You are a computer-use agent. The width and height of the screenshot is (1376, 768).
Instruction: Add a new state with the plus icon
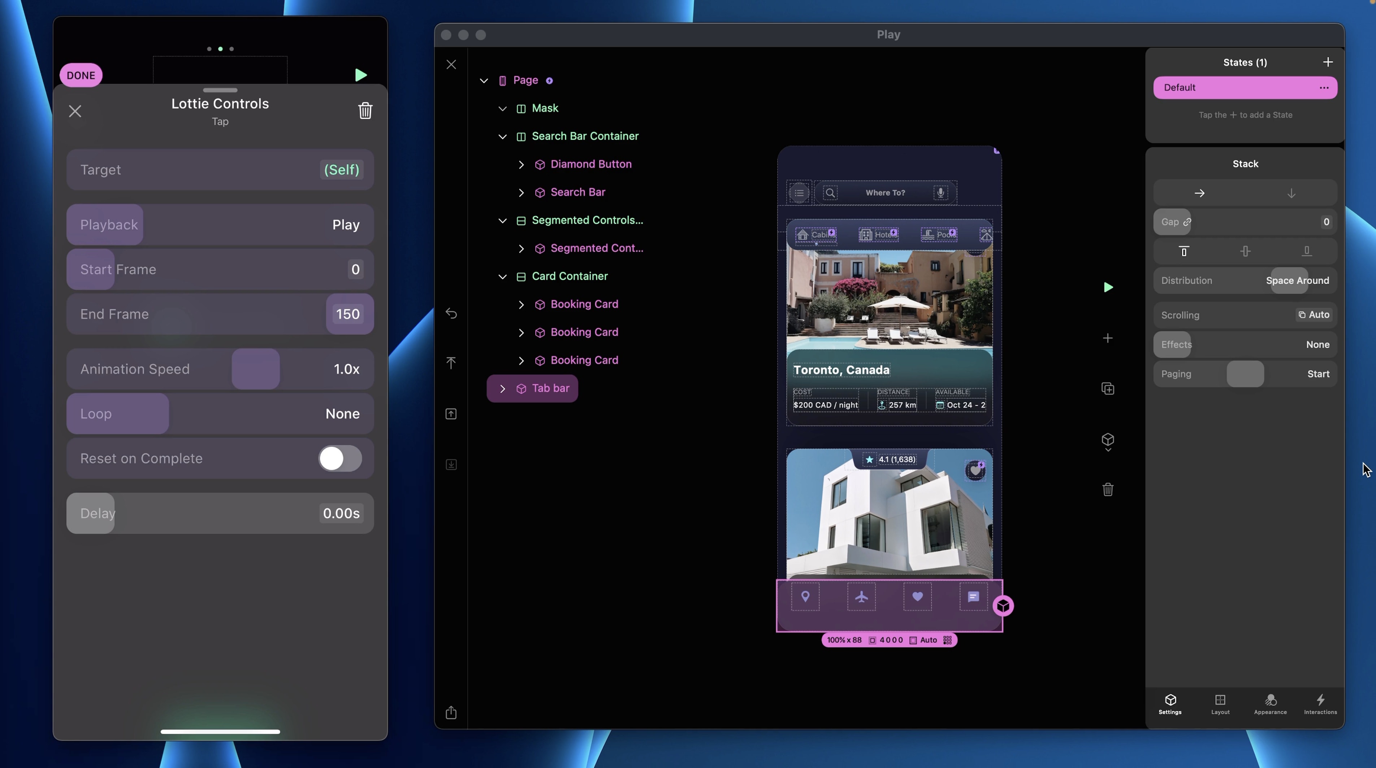(x=1328, y=62)
